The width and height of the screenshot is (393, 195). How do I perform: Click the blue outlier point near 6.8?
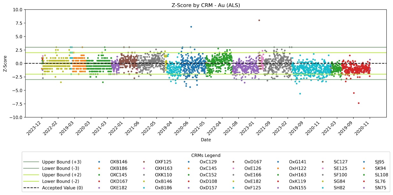[x=191, y=27]
